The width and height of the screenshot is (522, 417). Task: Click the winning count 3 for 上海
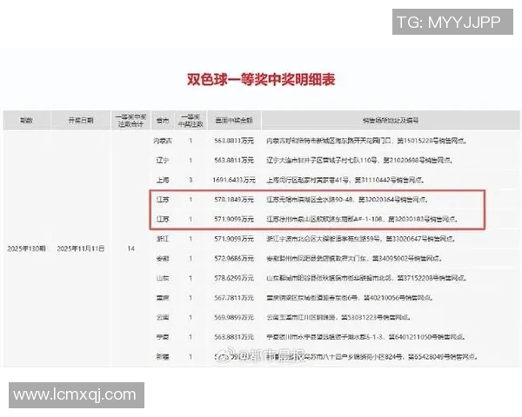[191, 180]
